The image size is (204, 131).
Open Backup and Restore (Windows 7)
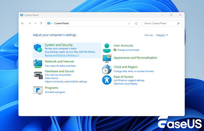point(62,55)
